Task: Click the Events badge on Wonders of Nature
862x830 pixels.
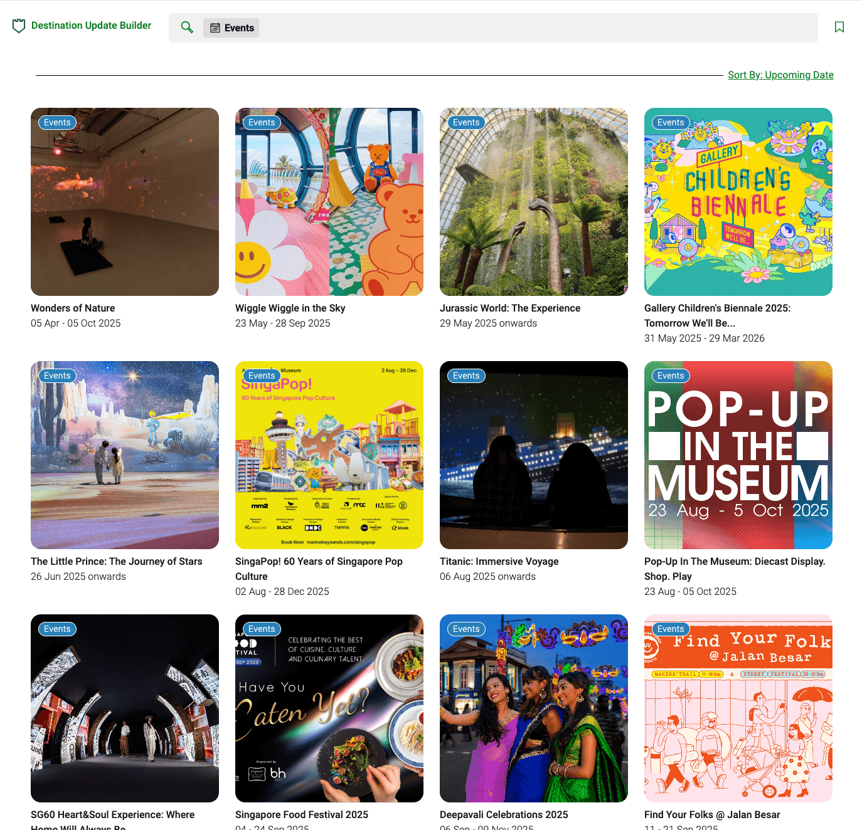Action: click(56, 122)
